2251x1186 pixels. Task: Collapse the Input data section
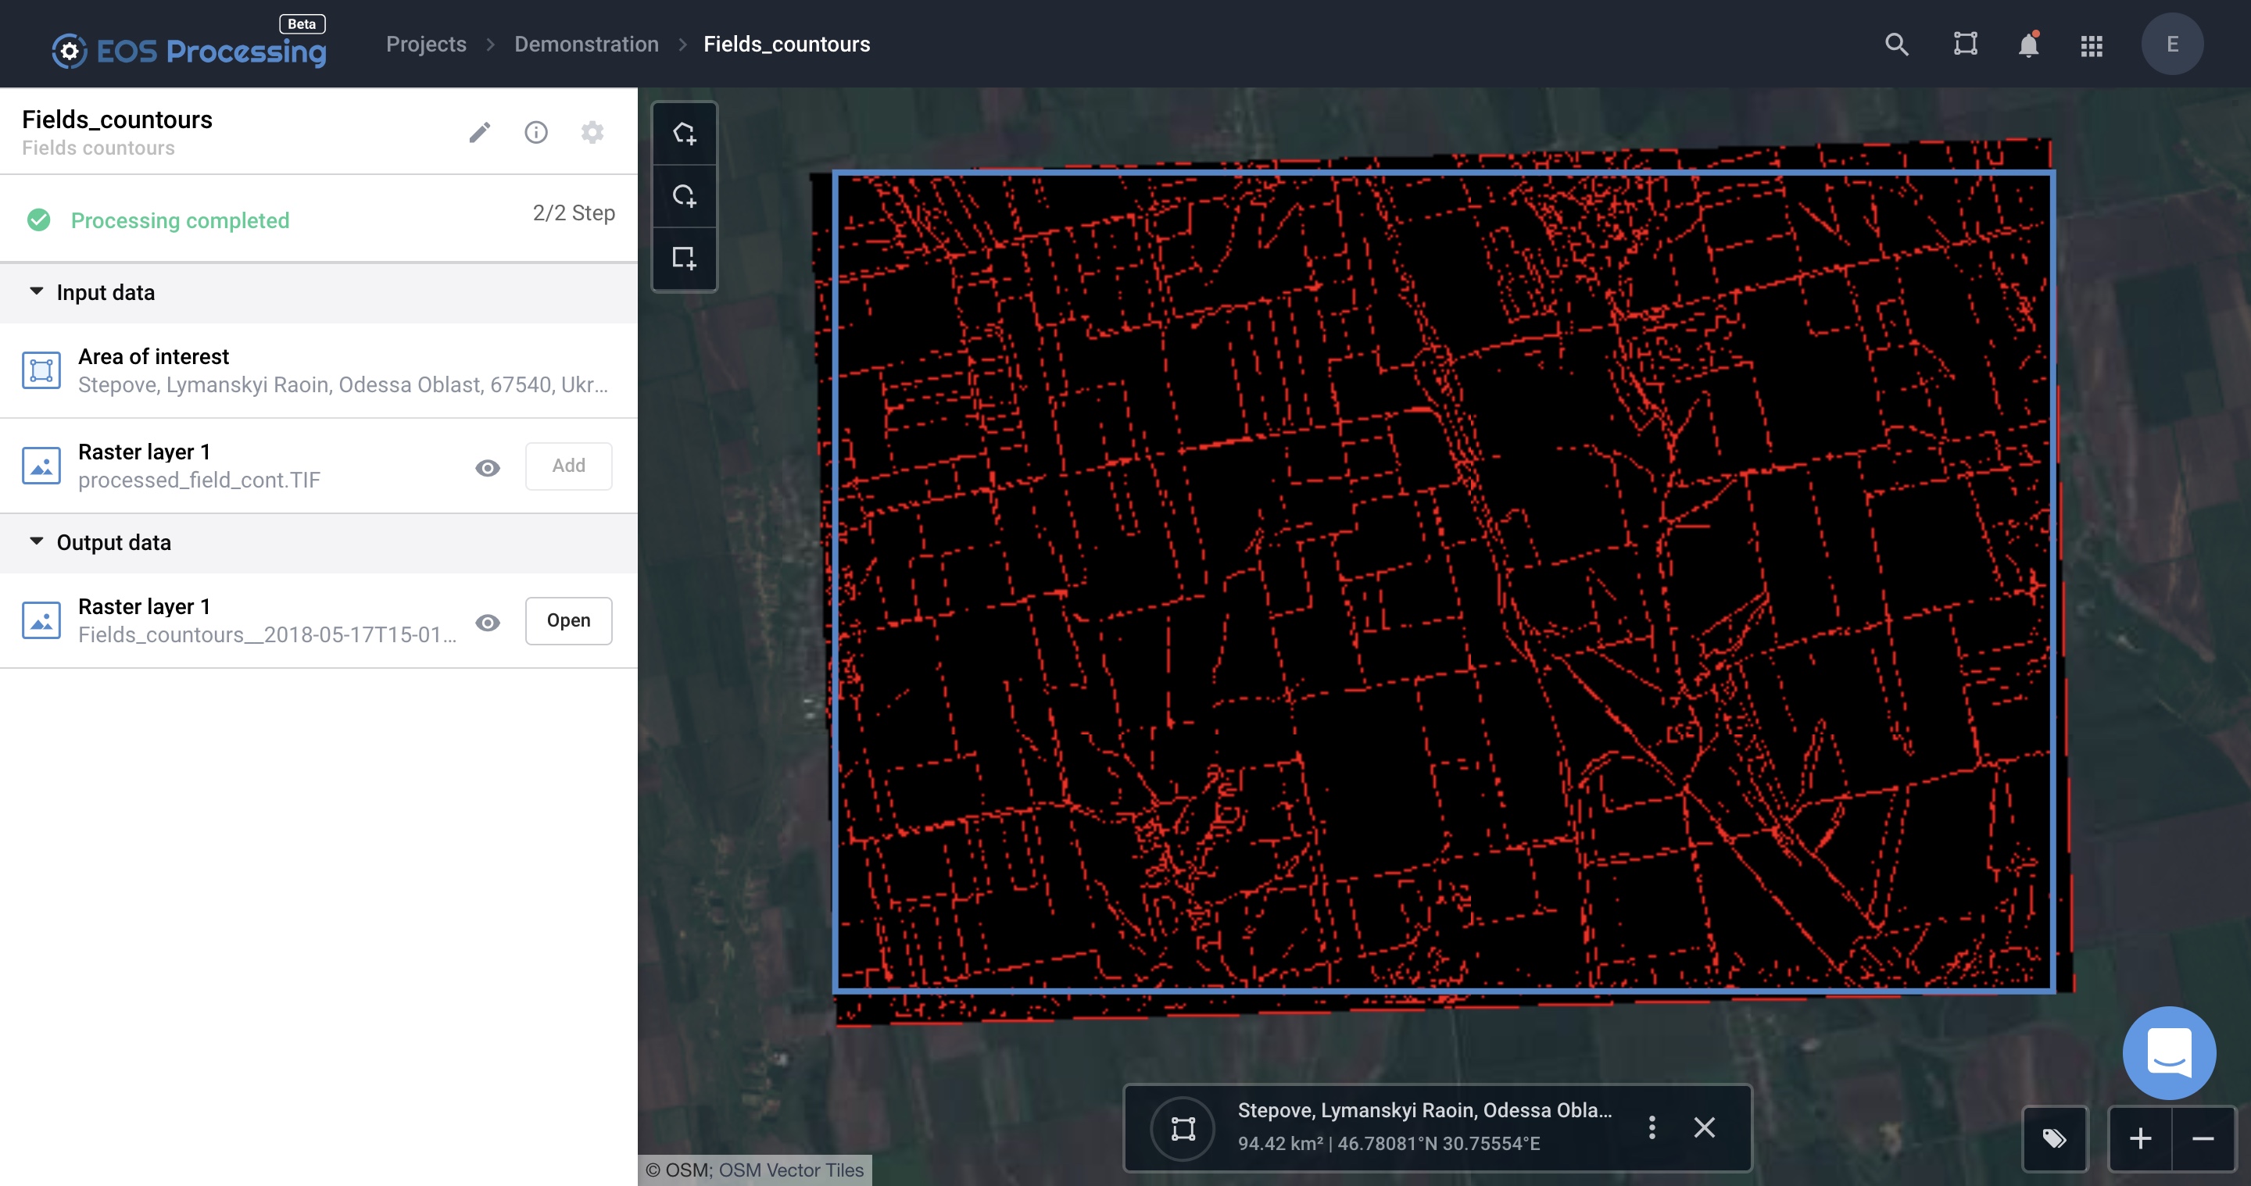36,292
